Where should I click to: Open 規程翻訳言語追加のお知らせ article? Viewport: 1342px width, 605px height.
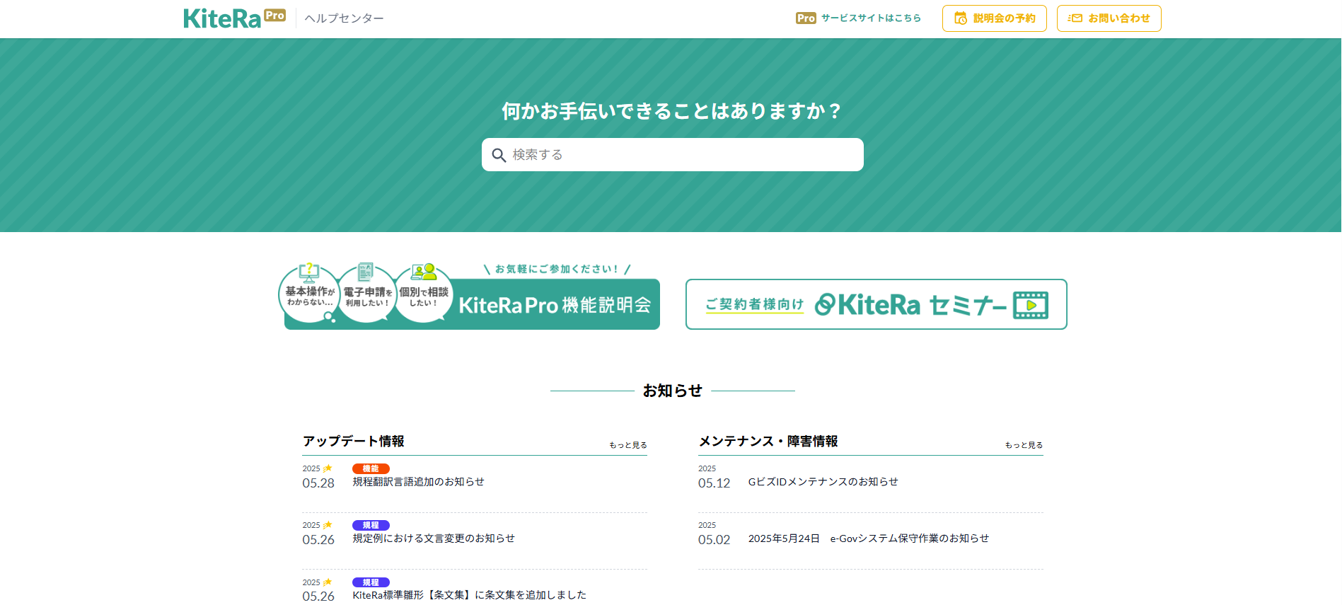tap(418, 482)
